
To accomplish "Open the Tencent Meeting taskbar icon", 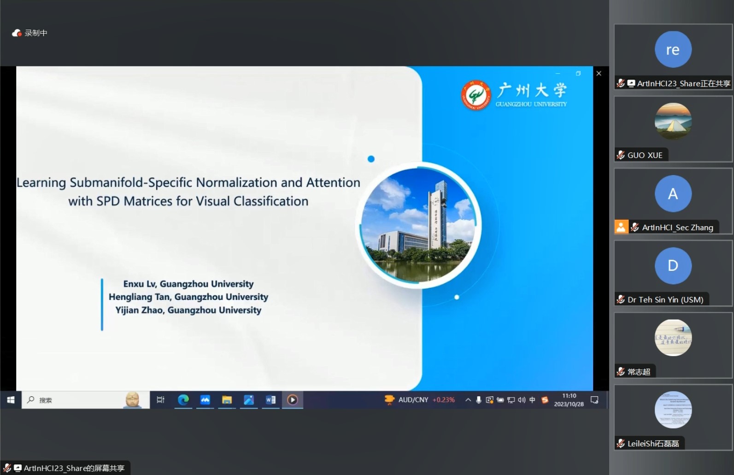I will click(205, 400).
